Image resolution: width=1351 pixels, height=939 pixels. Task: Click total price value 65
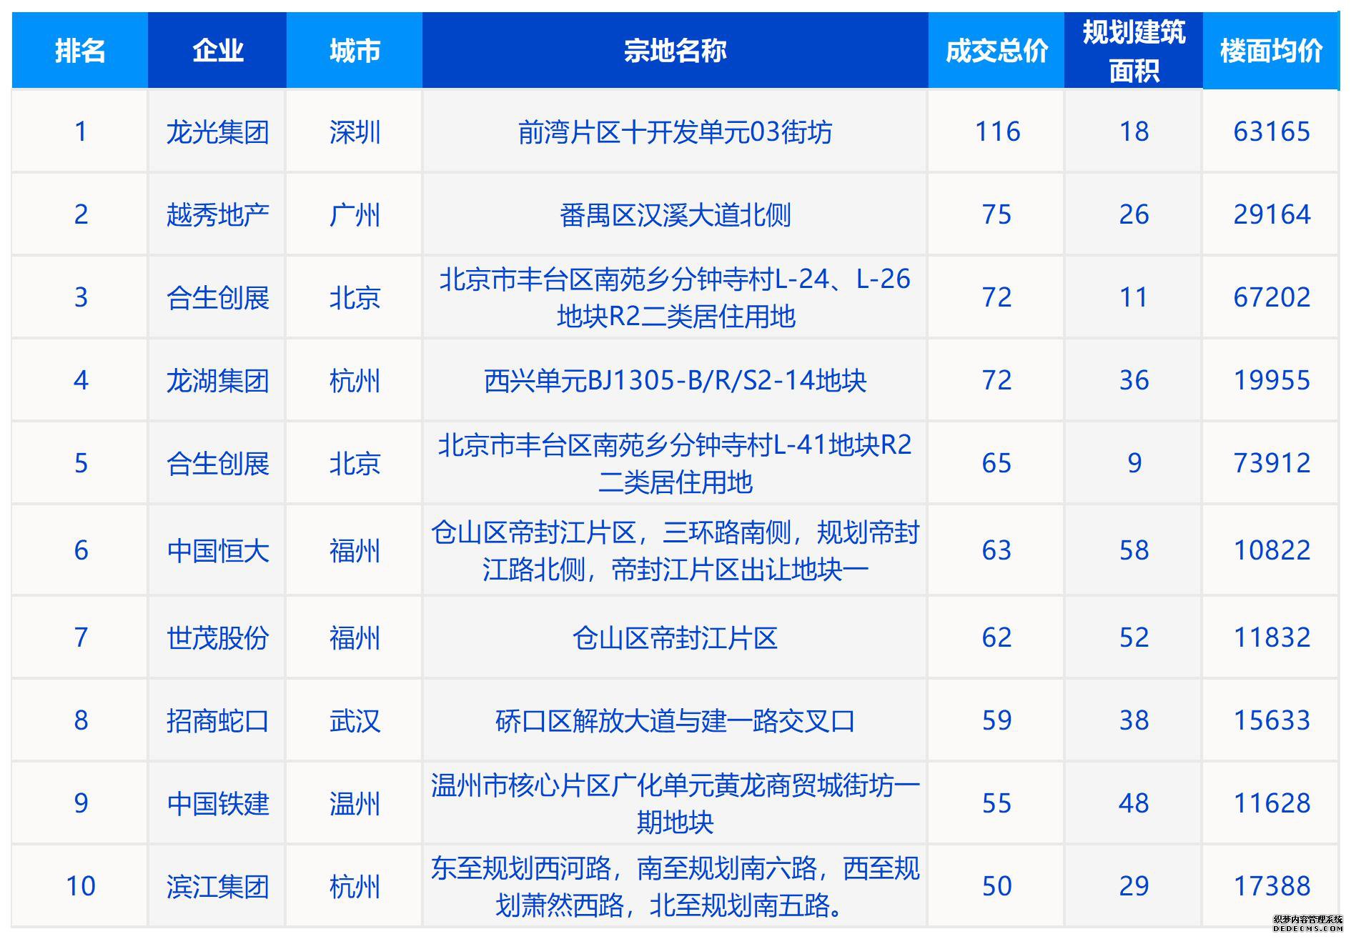996,463
